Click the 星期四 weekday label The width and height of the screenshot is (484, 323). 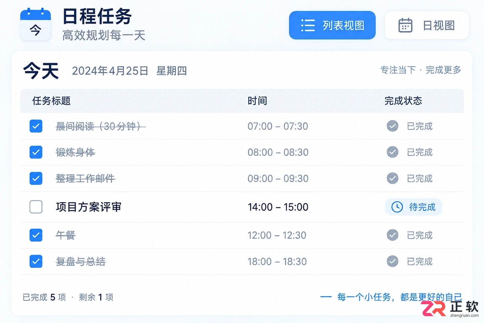(172, 71)
